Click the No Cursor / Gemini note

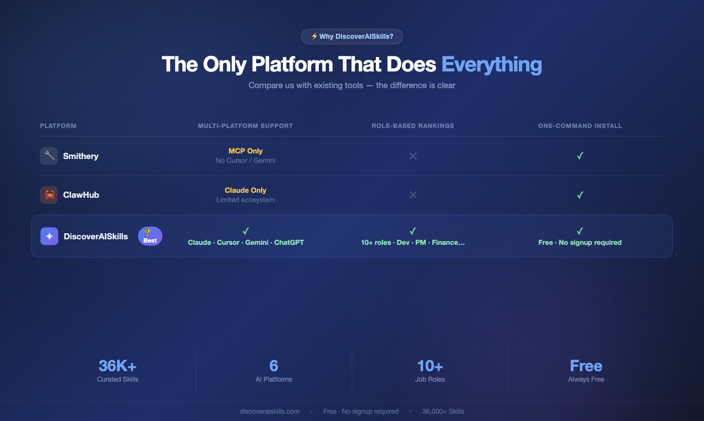(246, 161)
